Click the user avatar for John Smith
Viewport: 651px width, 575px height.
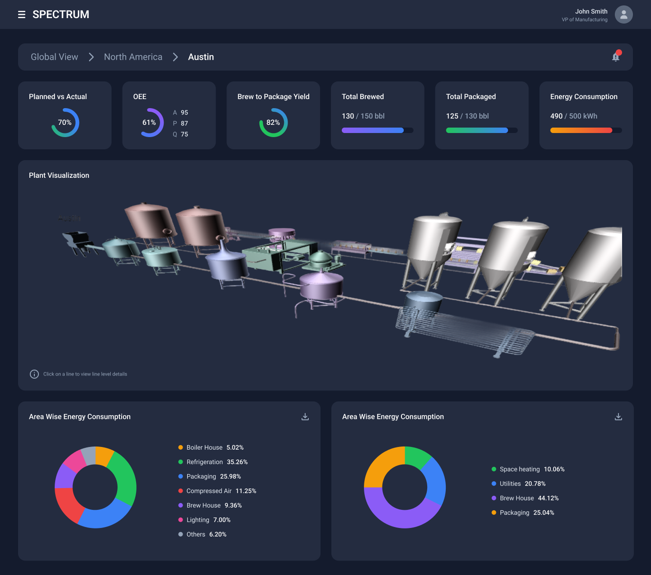(624, 14)
